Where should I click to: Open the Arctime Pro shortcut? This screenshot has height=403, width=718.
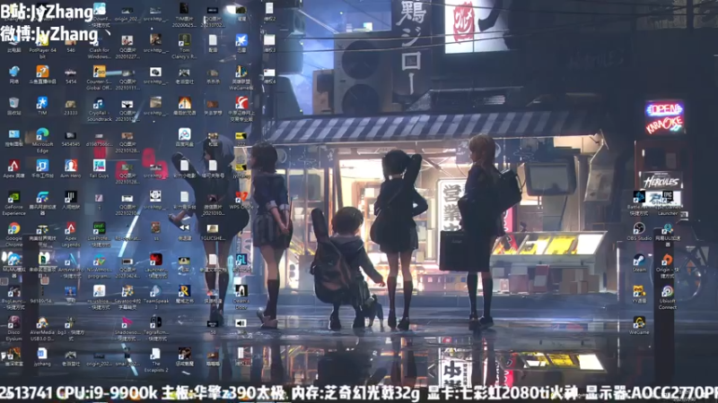pyautogui.click(x=71, y=266)
